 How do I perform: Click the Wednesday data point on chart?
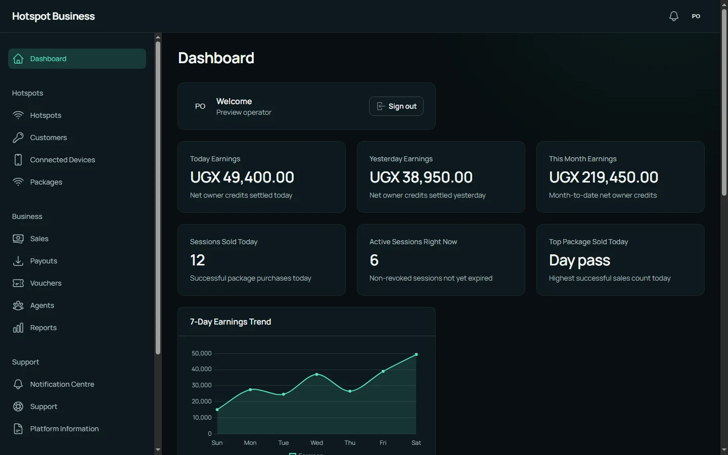point(316,374)
